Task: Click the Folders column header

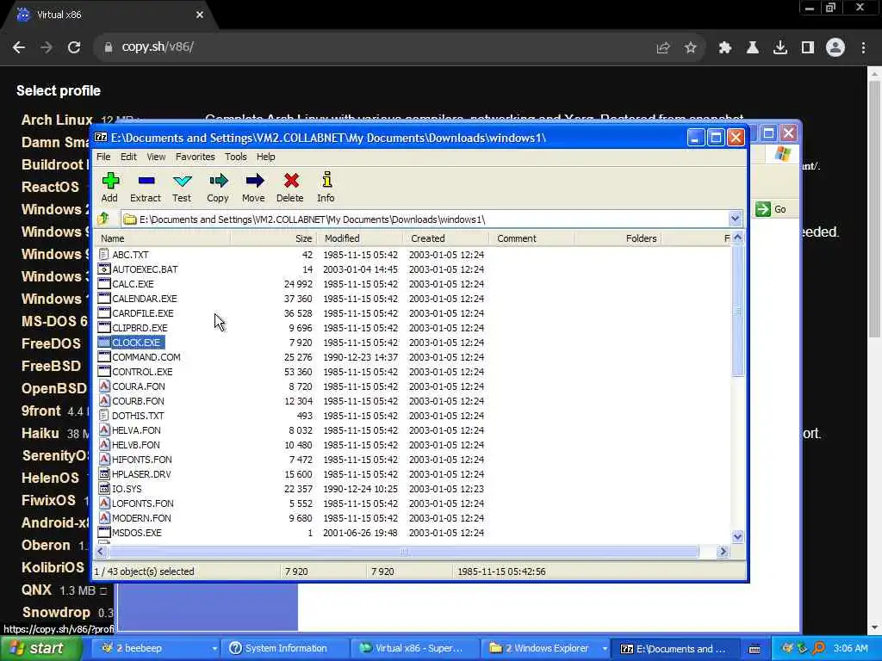Action: click(x=618, y=238)
